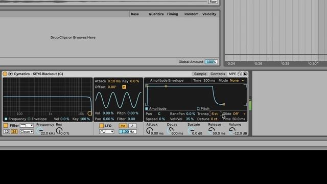Click the Decay knob at 600 ms
Screen dimensions: 327x184
(x=170, y=131)
